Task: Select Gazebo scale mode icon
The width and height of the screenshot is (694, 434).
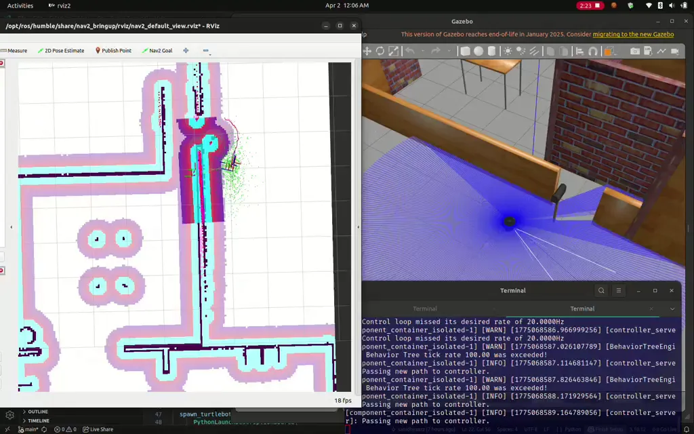Action: (394, 51)
